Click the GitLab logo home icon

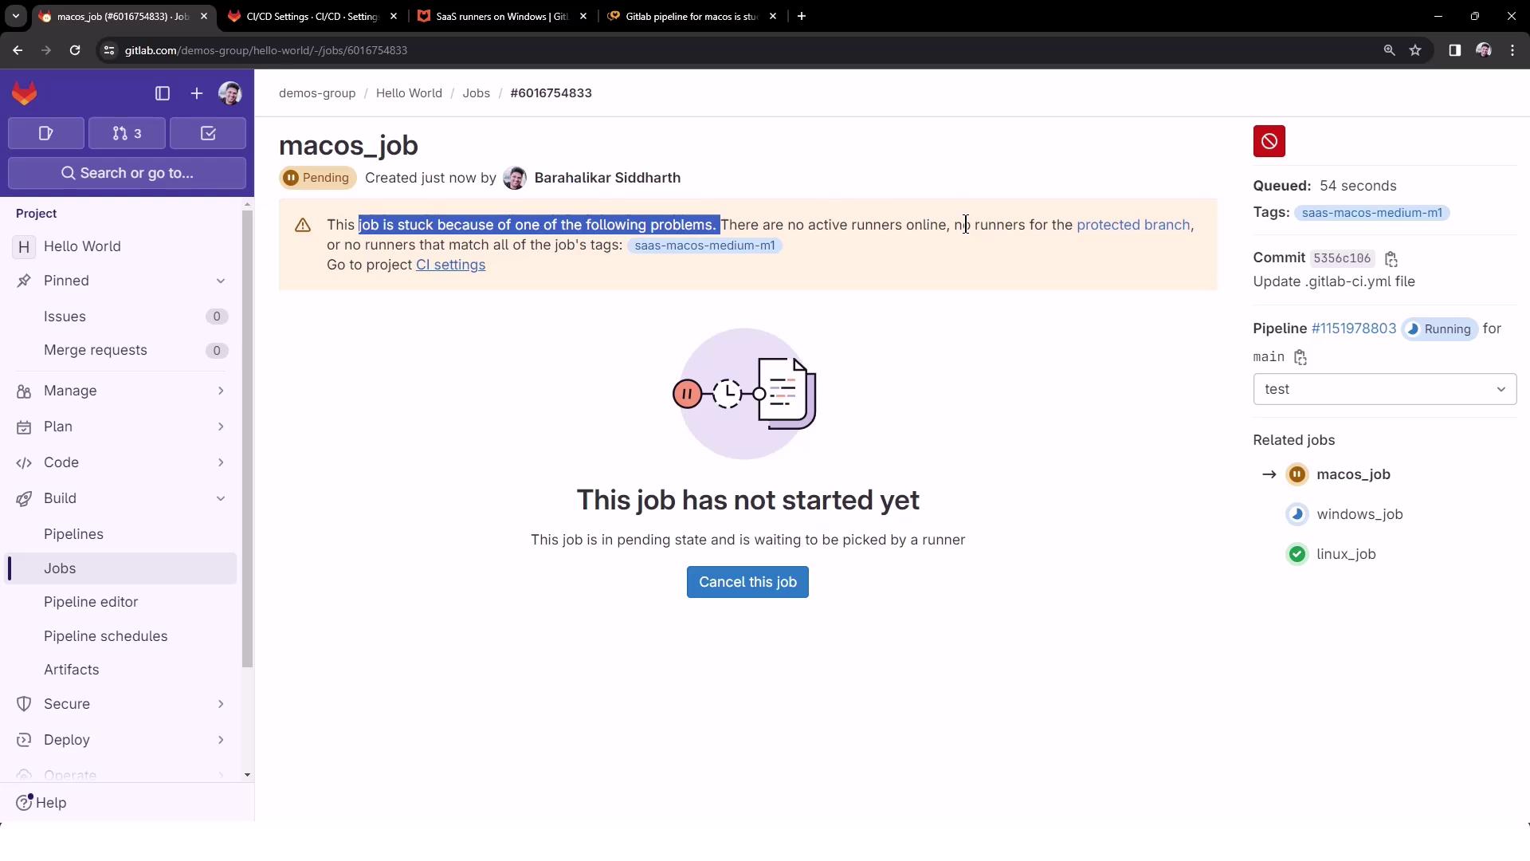pyautogui.click(x=25, y=94)
